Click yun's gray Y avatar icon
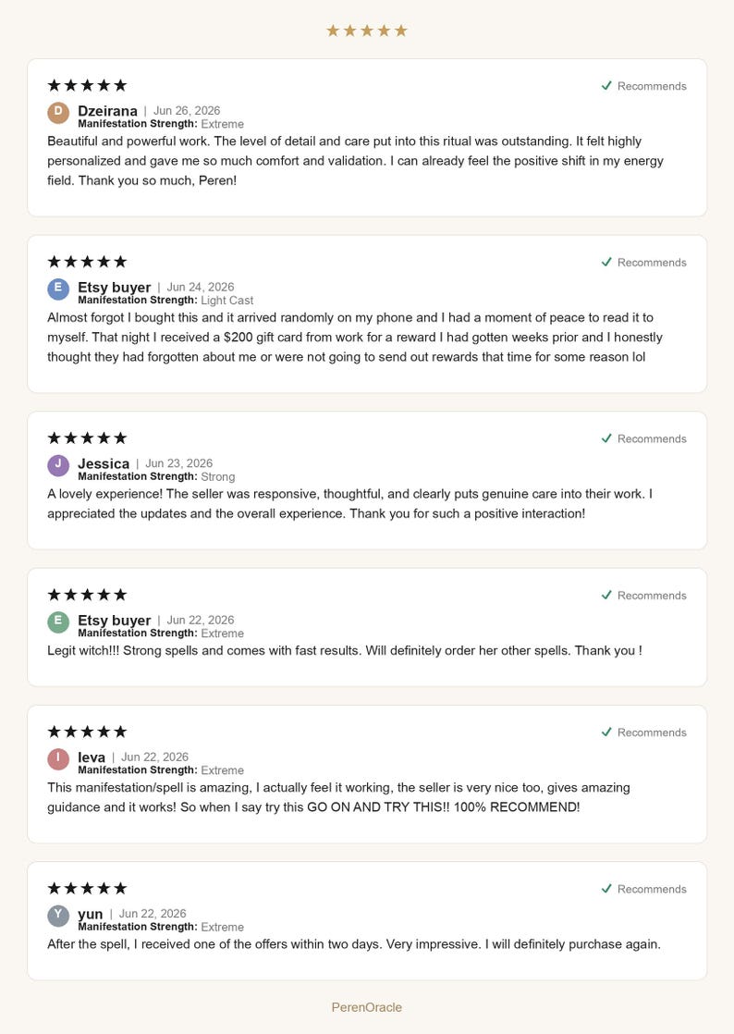 58,916
